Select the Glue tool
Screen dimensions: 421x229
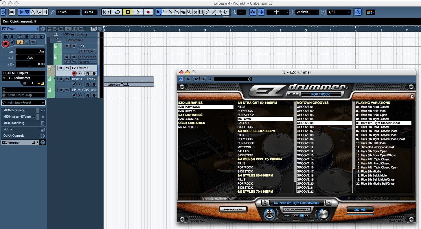point(177,12)
